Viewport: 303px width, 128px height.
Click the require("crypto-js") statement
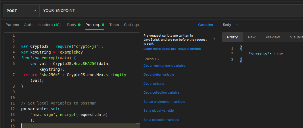coord(79,47)
